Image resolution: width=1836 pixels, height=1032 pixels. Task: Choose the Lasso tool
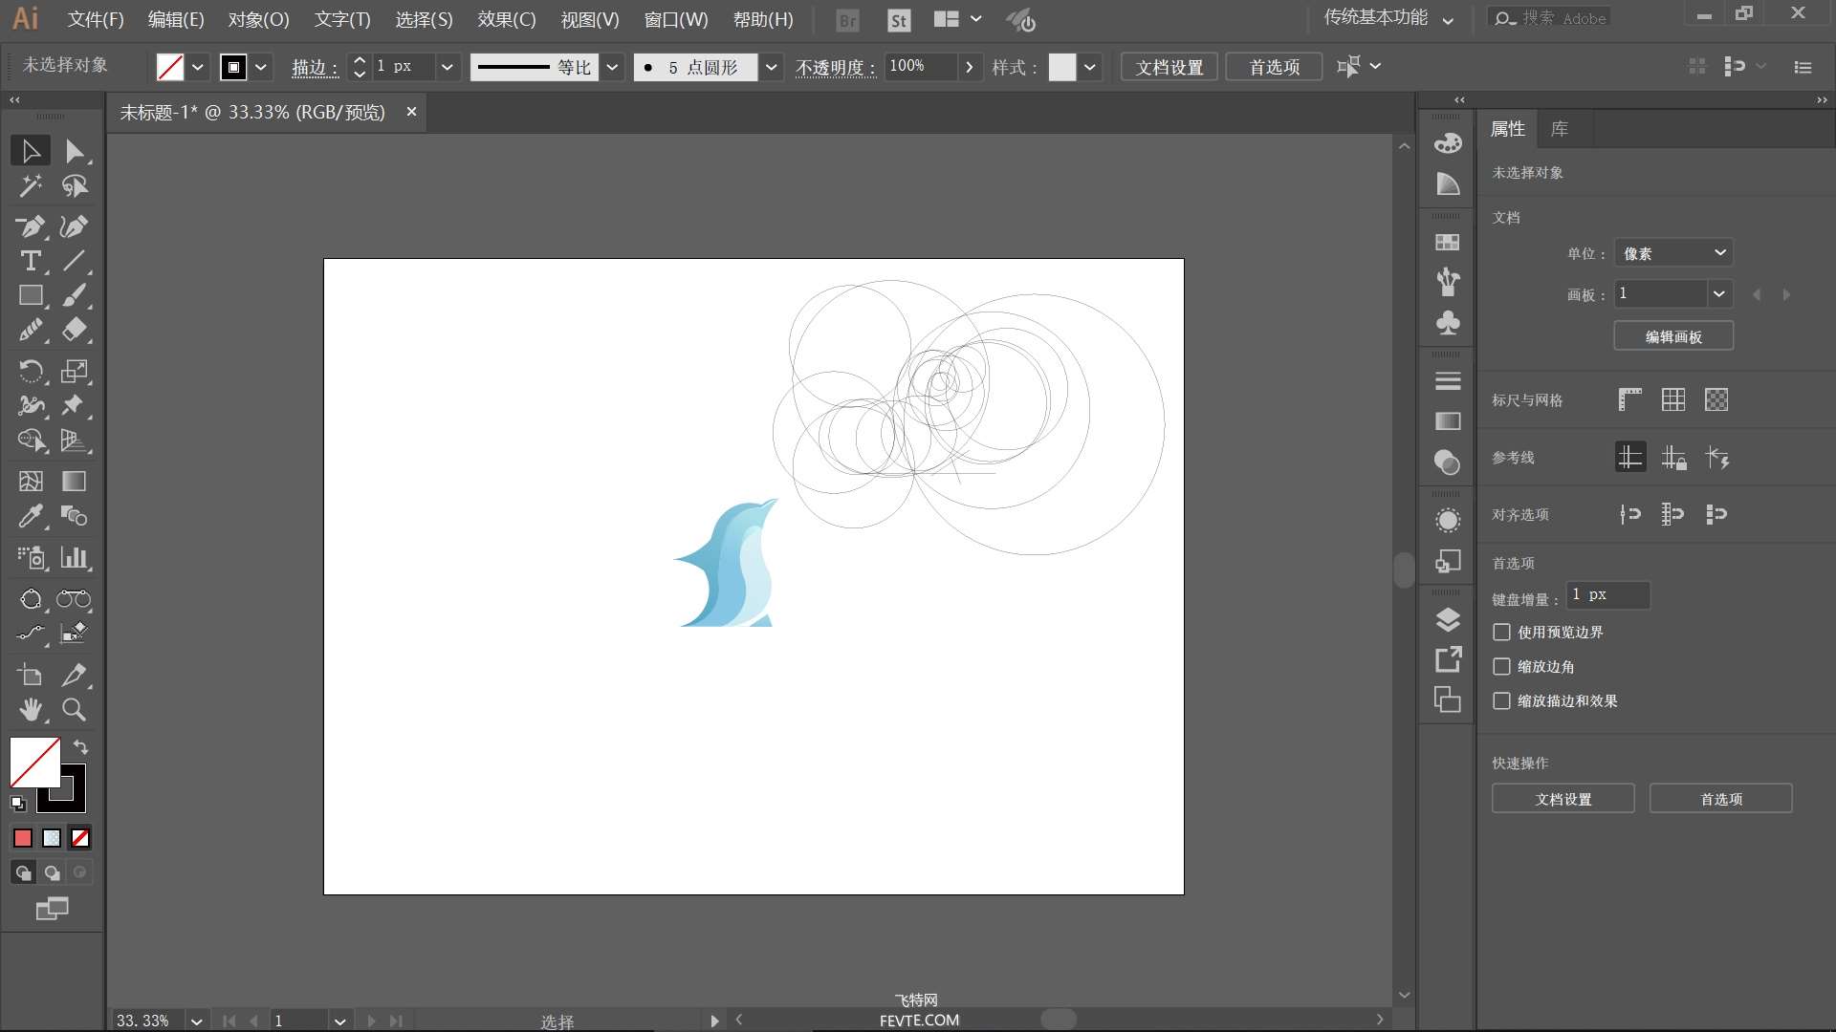coord(74,186)
